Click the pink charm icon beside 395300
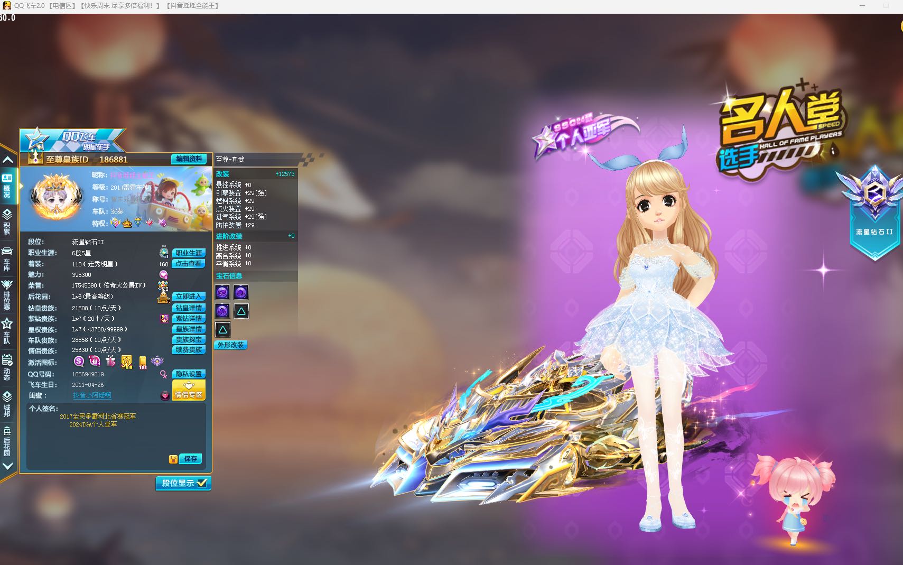 pyautogui.click(x=163, y=275)
